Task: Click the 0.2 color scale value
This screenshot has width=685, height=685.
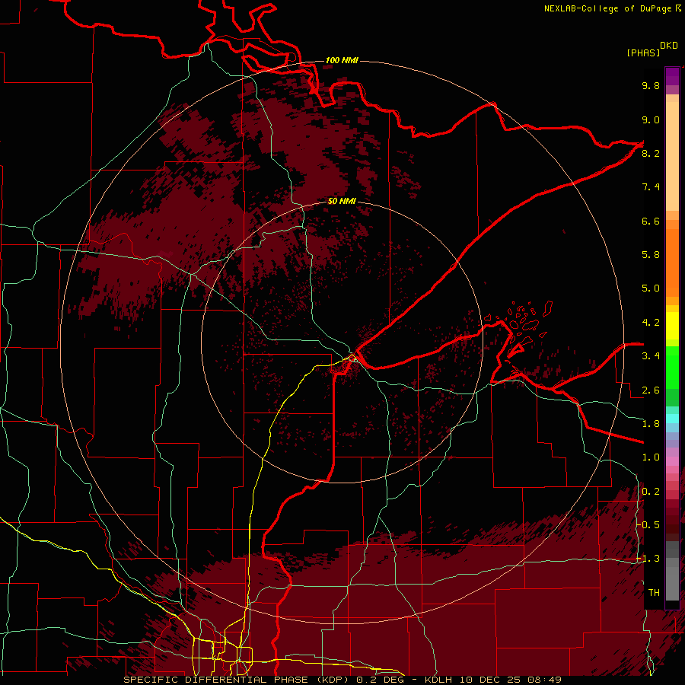Action: 651,492
